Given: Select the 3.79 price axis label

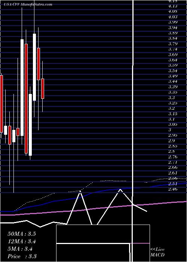Looking at the screenshot, I should pos(173,44).
